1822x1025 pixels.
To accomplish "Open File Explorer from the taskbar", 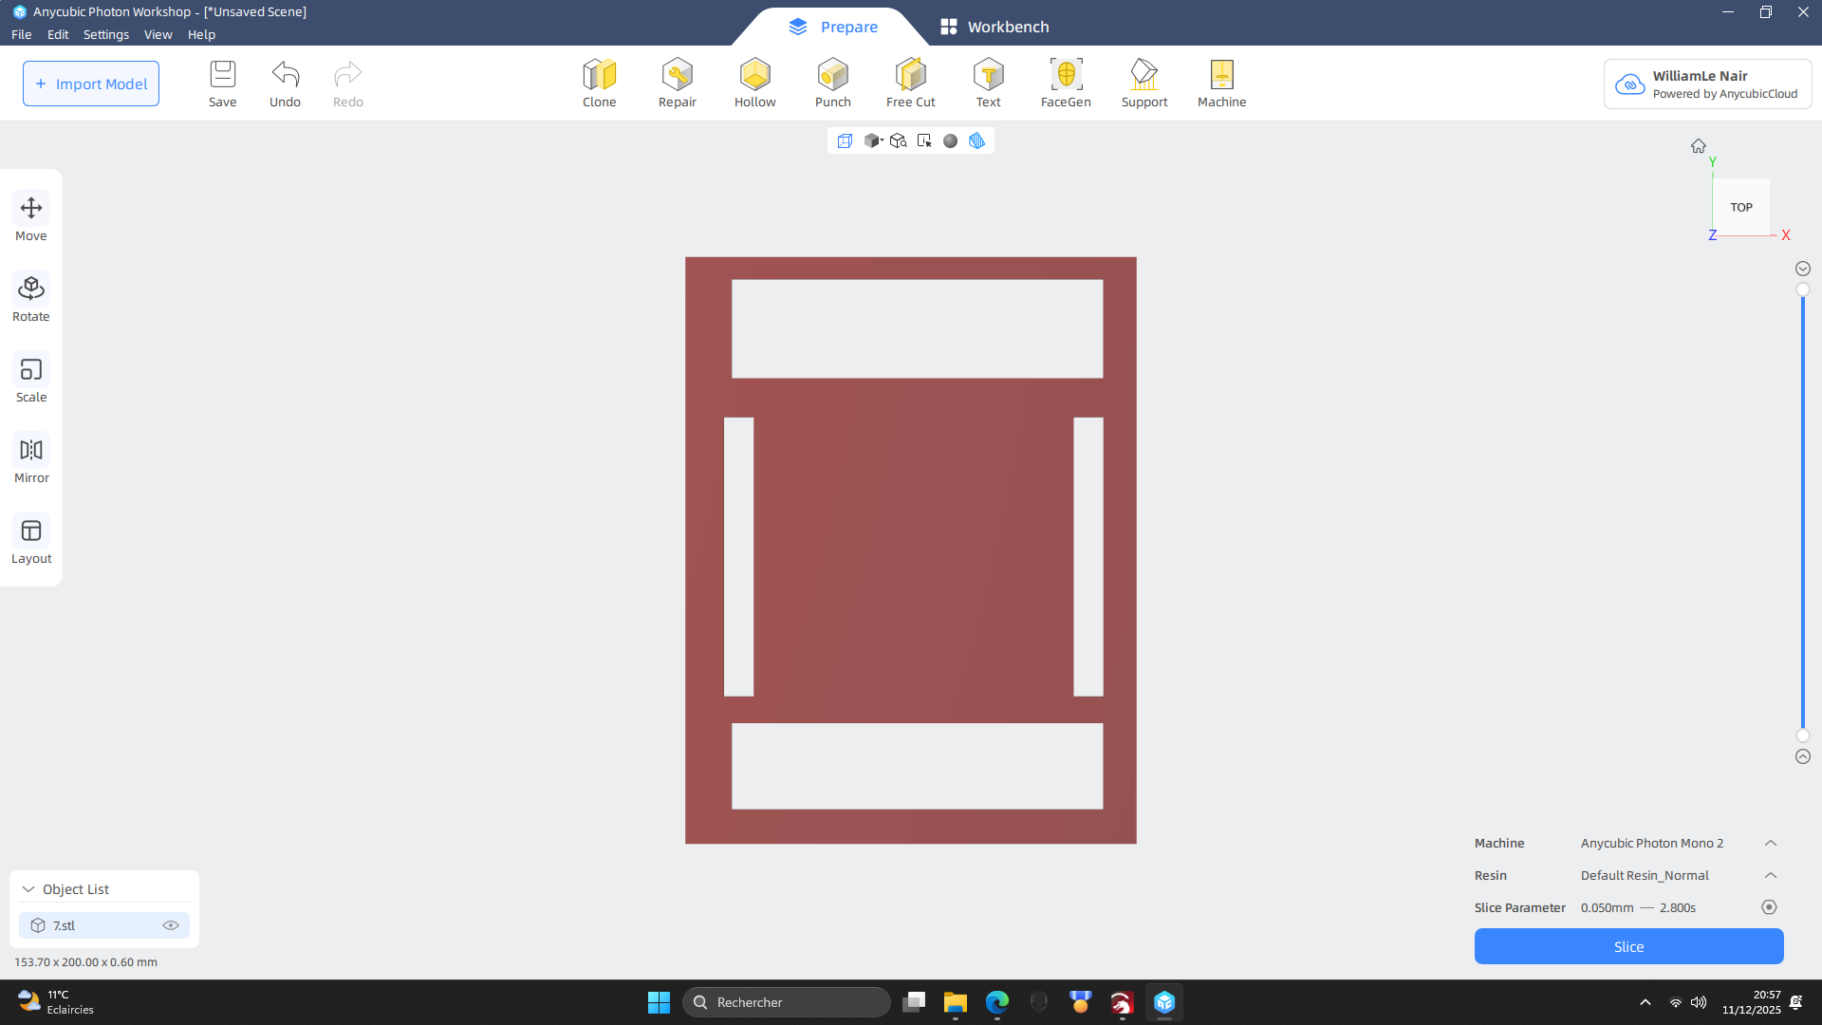I will click(956, 1002).
